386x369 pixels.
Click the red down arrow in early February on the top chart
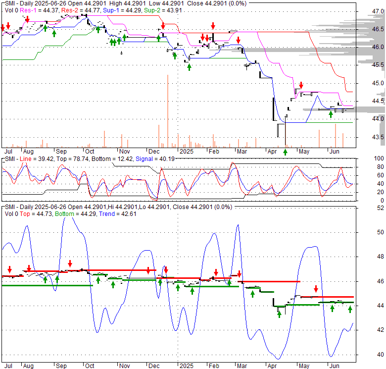pos(213,26)
